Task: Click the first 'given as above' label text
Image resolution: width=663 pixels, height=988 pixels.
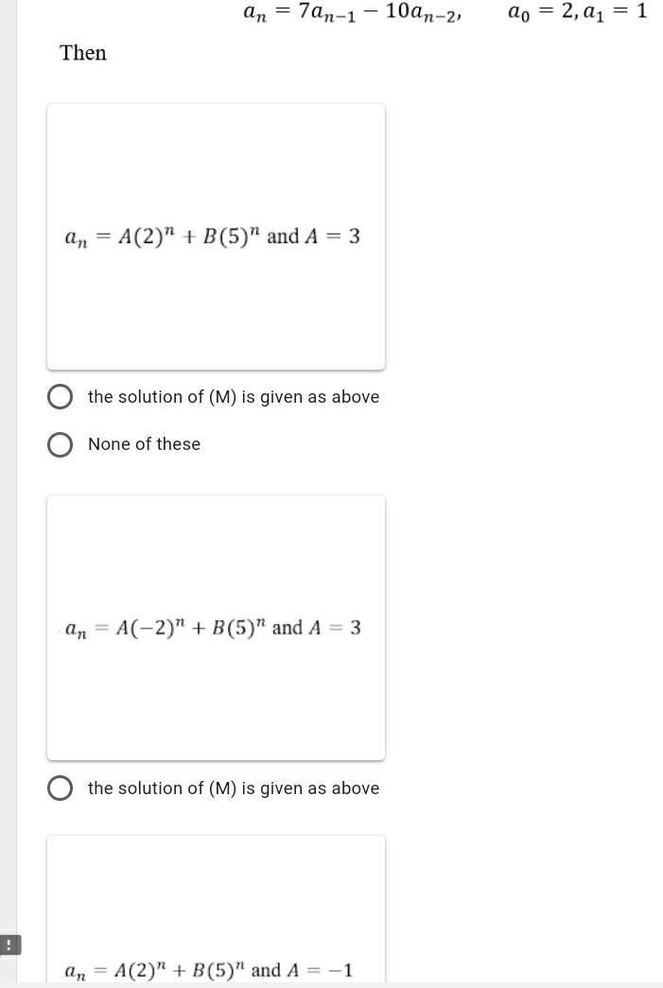Action: [x=233, y=396]
